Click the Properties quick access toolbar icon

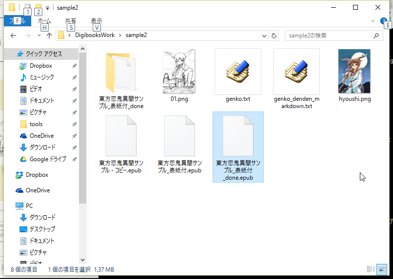tap(28, 7)
